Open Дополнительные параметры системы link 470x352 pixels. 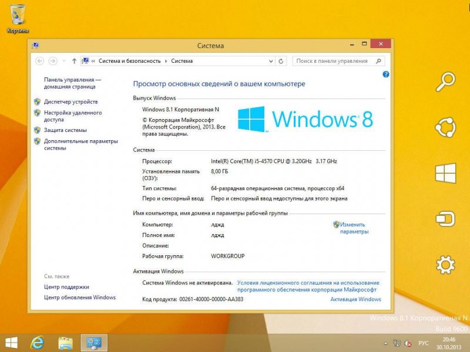[80, 144]
